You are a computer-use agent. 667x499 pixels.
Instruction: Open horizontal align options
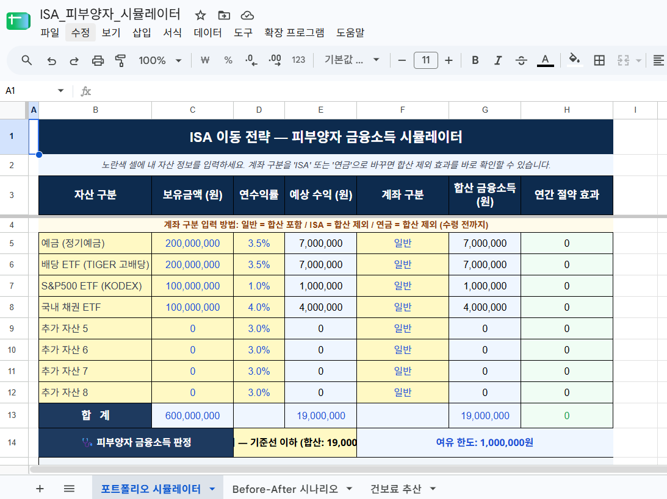click(x=658, y=60)
